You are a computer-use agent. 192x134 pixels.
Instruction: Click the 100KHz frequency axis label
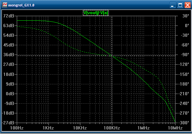(112, 128)
